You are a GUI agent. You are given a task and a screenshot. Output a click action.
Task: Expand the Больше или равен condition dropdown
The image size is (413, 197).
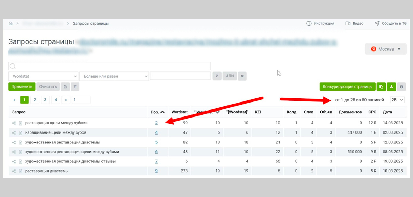[114, 76]
